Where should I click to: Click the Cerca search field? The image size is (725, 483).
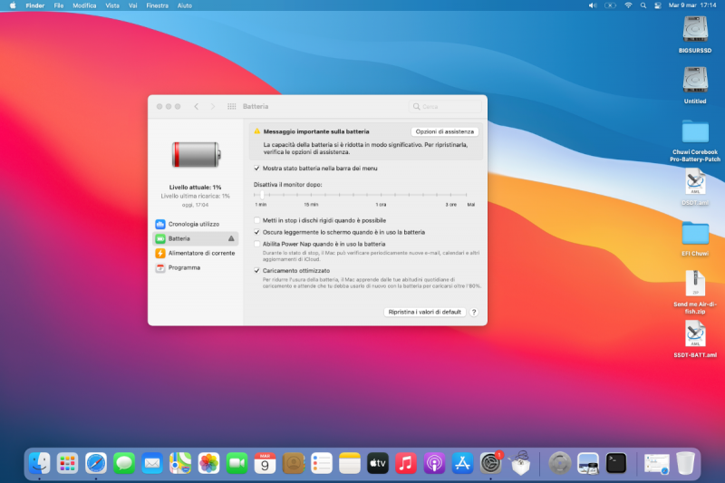(444, 106)
